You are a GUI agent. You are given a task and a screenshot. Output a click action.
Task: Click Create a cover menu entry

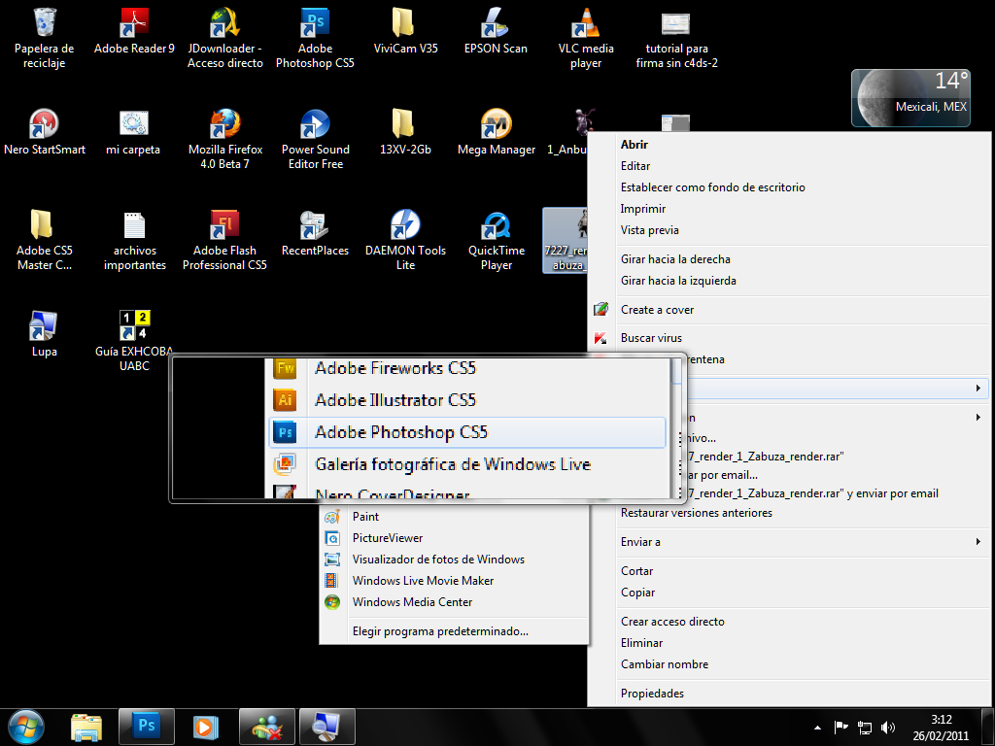tap(789, 310)
